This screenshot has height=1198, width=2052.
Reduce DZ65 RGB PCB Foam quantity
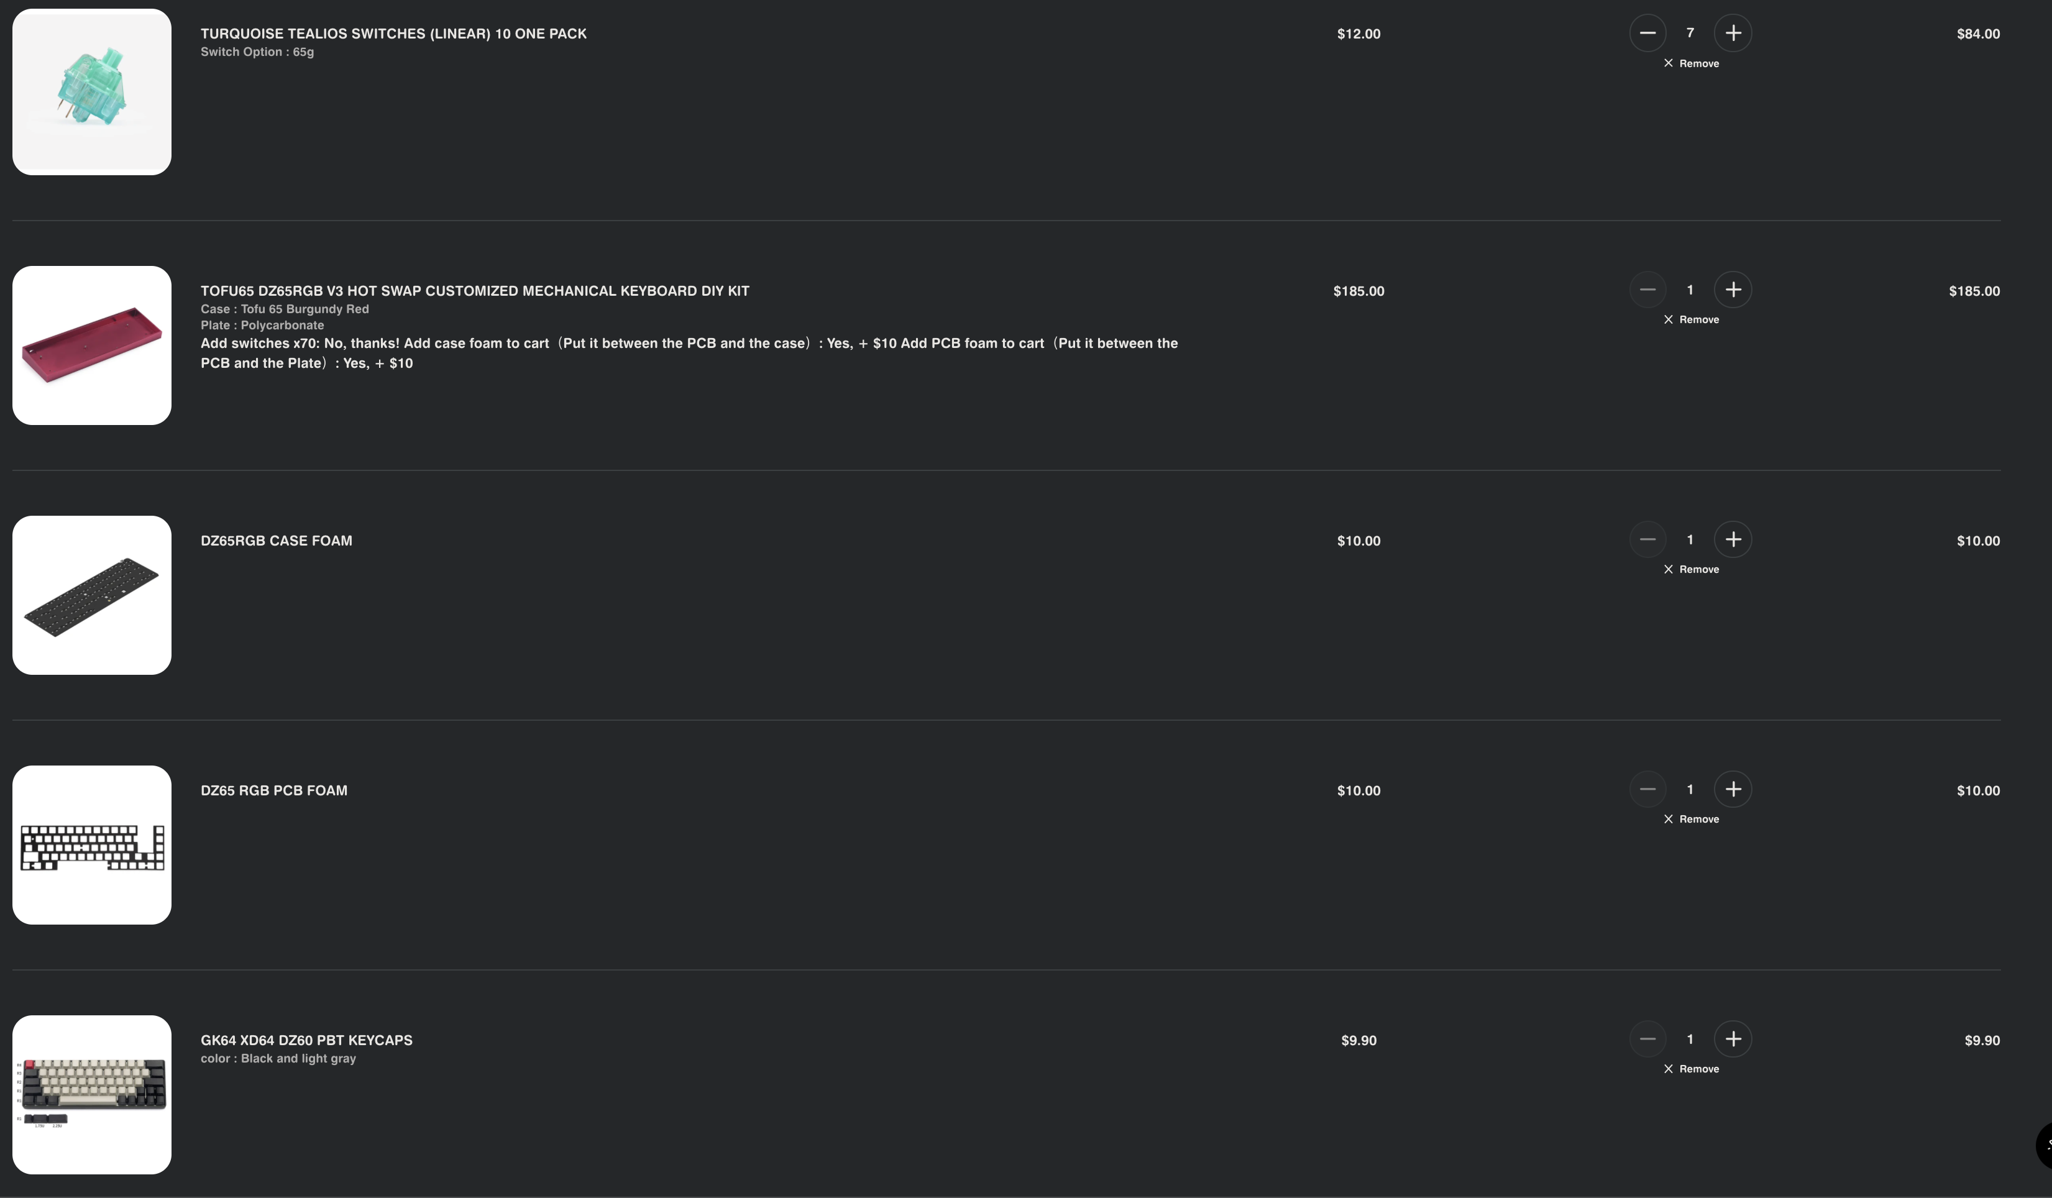point(1647,789)
